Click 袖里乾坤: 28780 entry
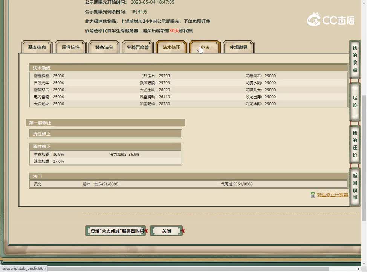 click(x=155, y=104)
